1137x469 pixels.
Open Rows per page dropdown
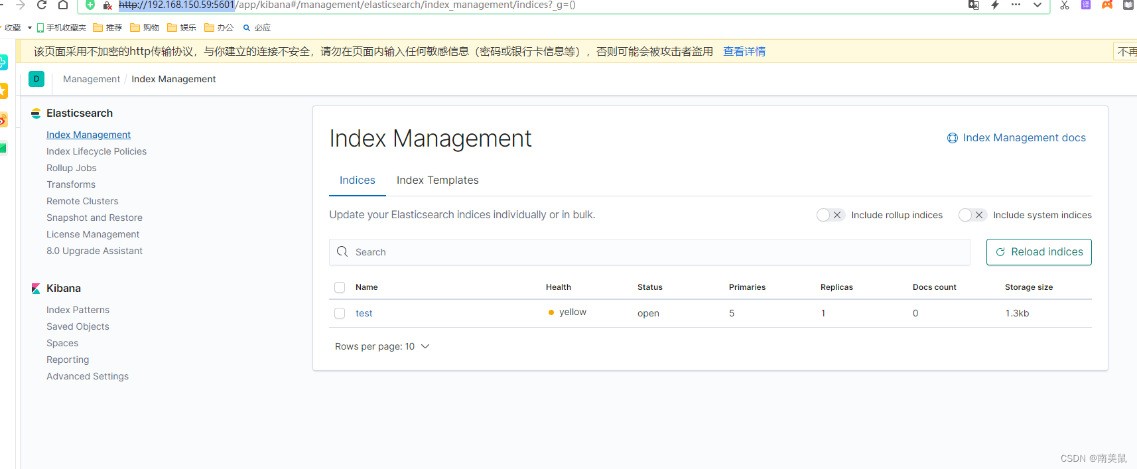click(x=382, y=346)
